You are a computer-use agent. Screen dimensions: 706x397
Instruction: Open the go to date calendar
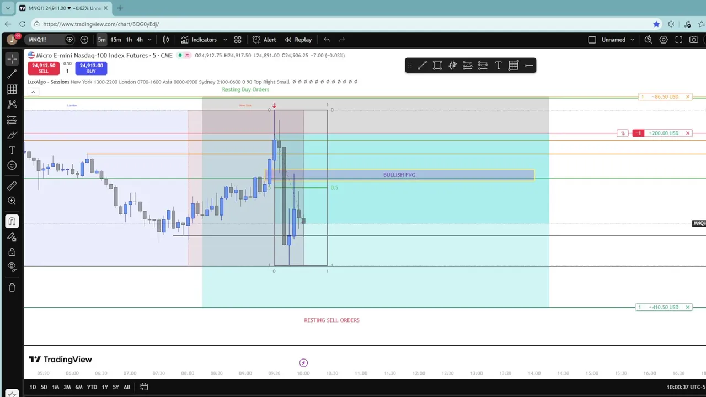point(144,387)
